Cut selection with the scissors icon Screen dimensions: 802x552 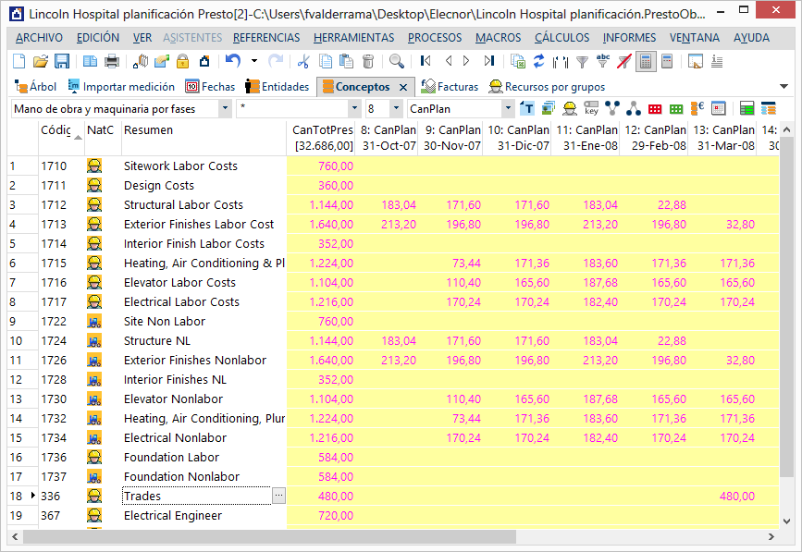pos(303,61)
